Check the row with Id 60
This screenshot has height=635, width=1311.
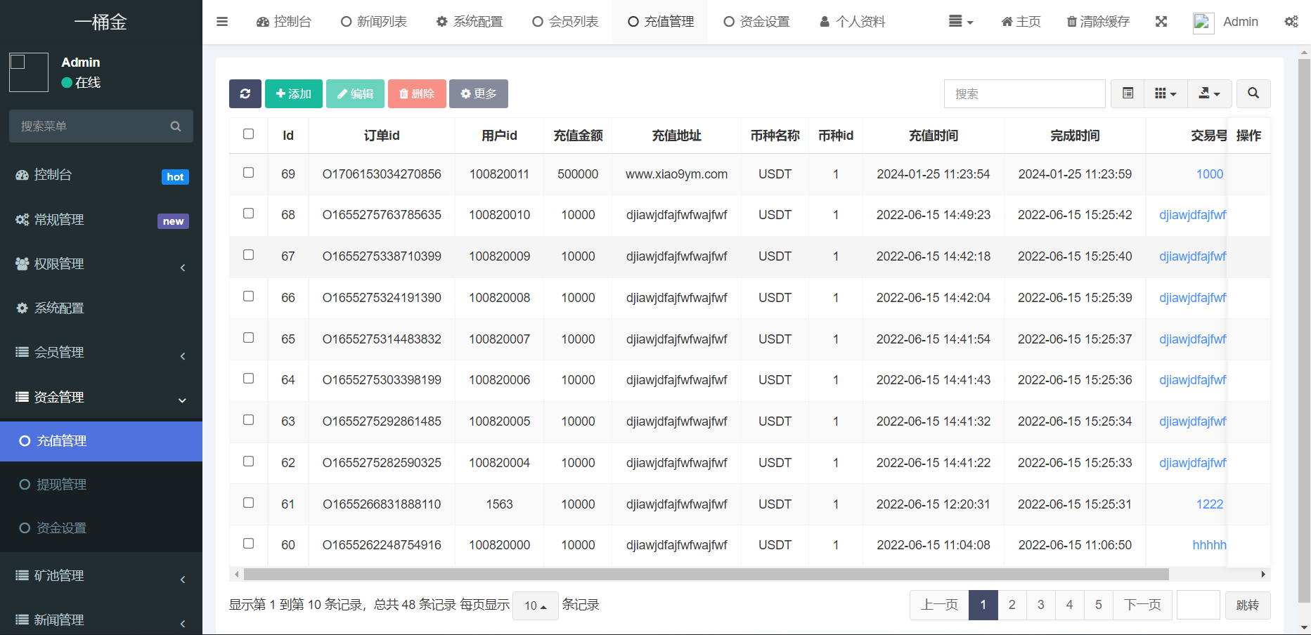(248, 544)
